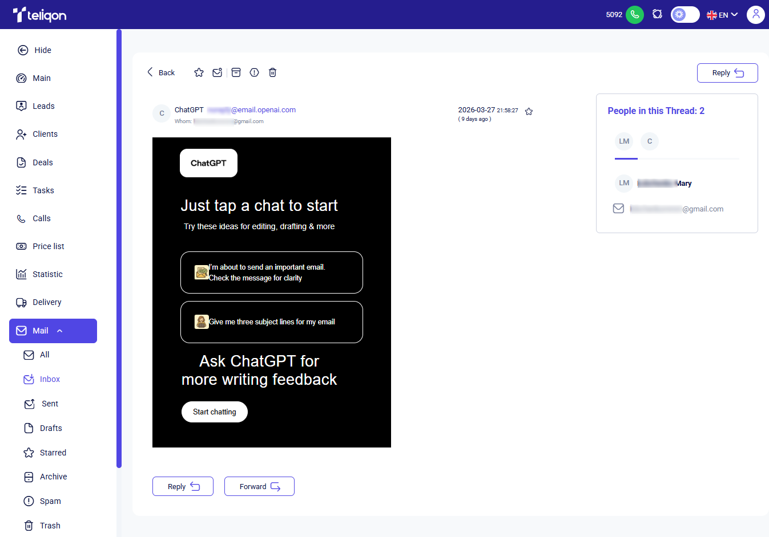Click the ChatGPT logo in email body
Viewport: 769px width, 537px height.
coord(208,163)
